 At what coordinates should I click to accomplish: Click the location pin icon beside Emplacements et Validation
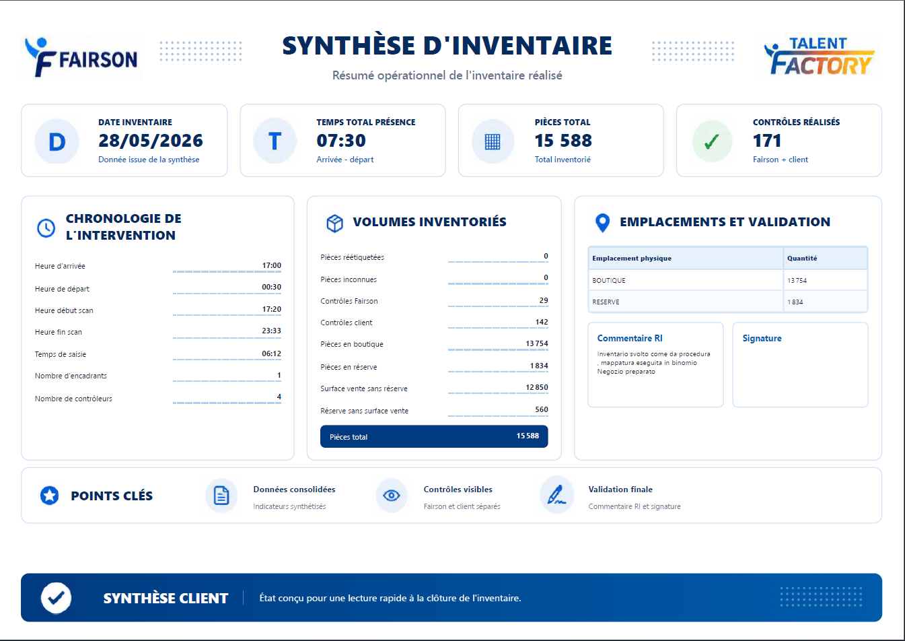(603, 223)
